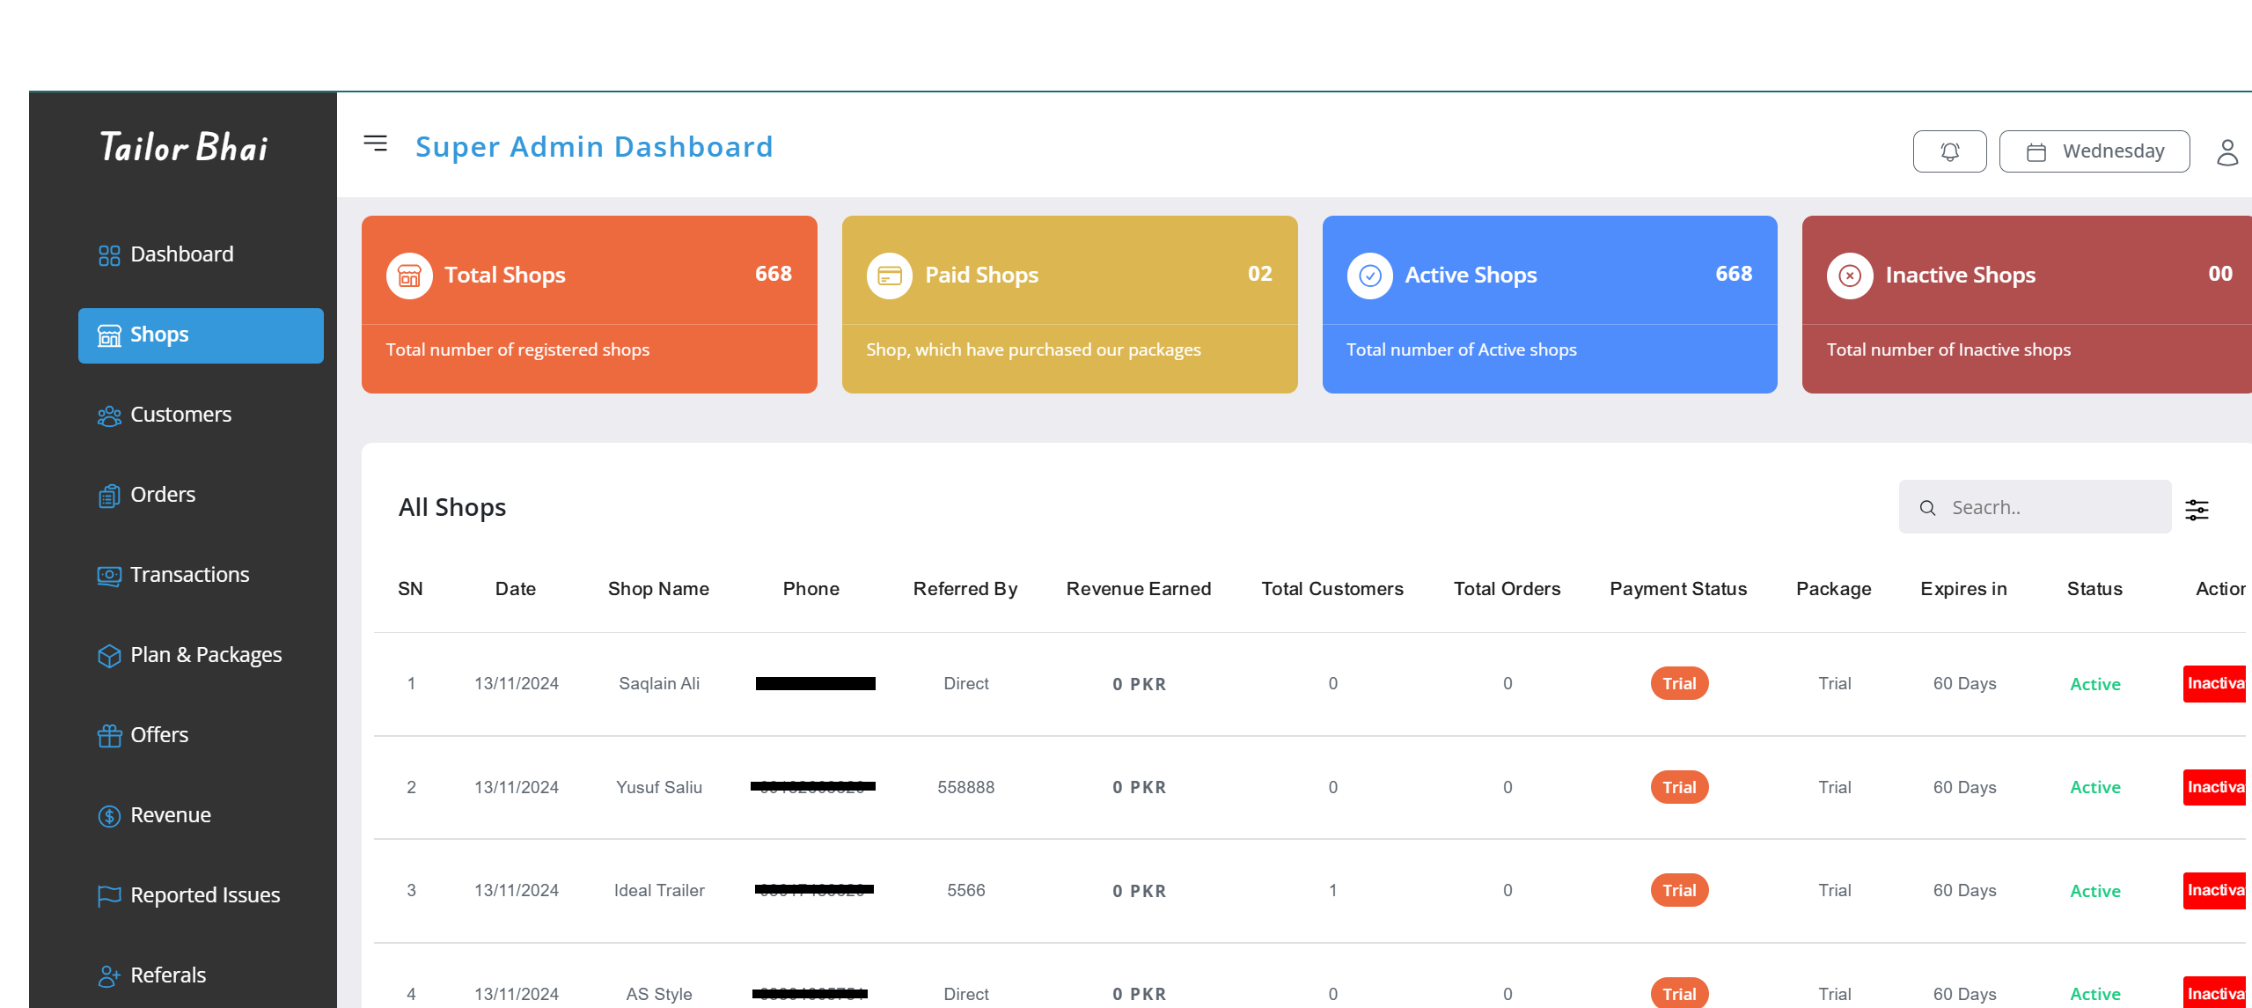Click the user profile icon
The image size is (2252, 1008).
click(2226, 152)
